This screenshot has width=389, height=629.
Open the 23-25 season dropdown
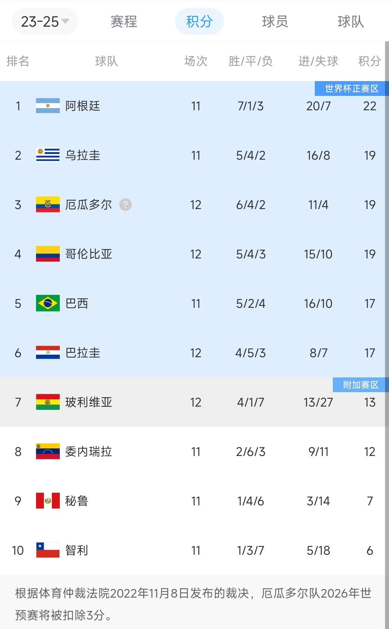tap(45, 22)
